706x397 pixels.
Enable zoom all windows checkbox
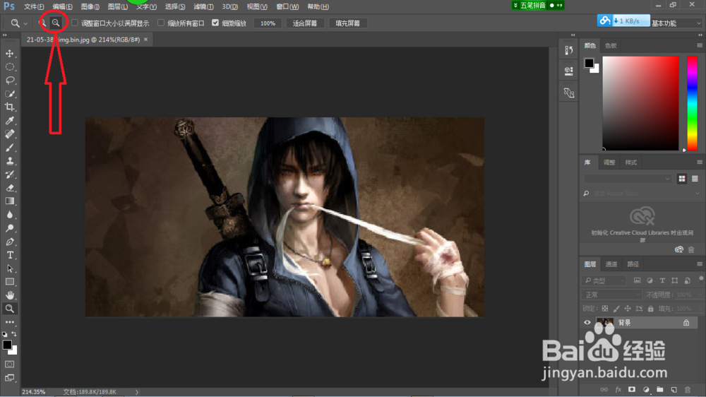(x=161, y=23)
